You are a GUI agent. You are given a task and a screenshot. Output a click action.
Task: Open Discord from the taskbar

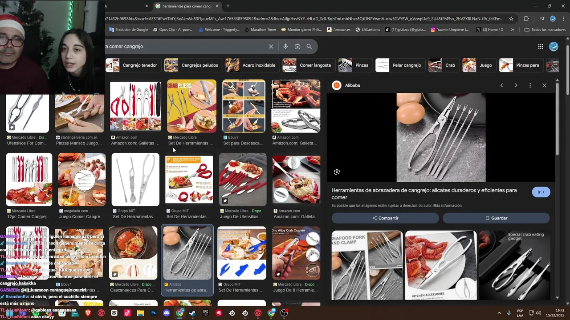[x=167, y=313]
